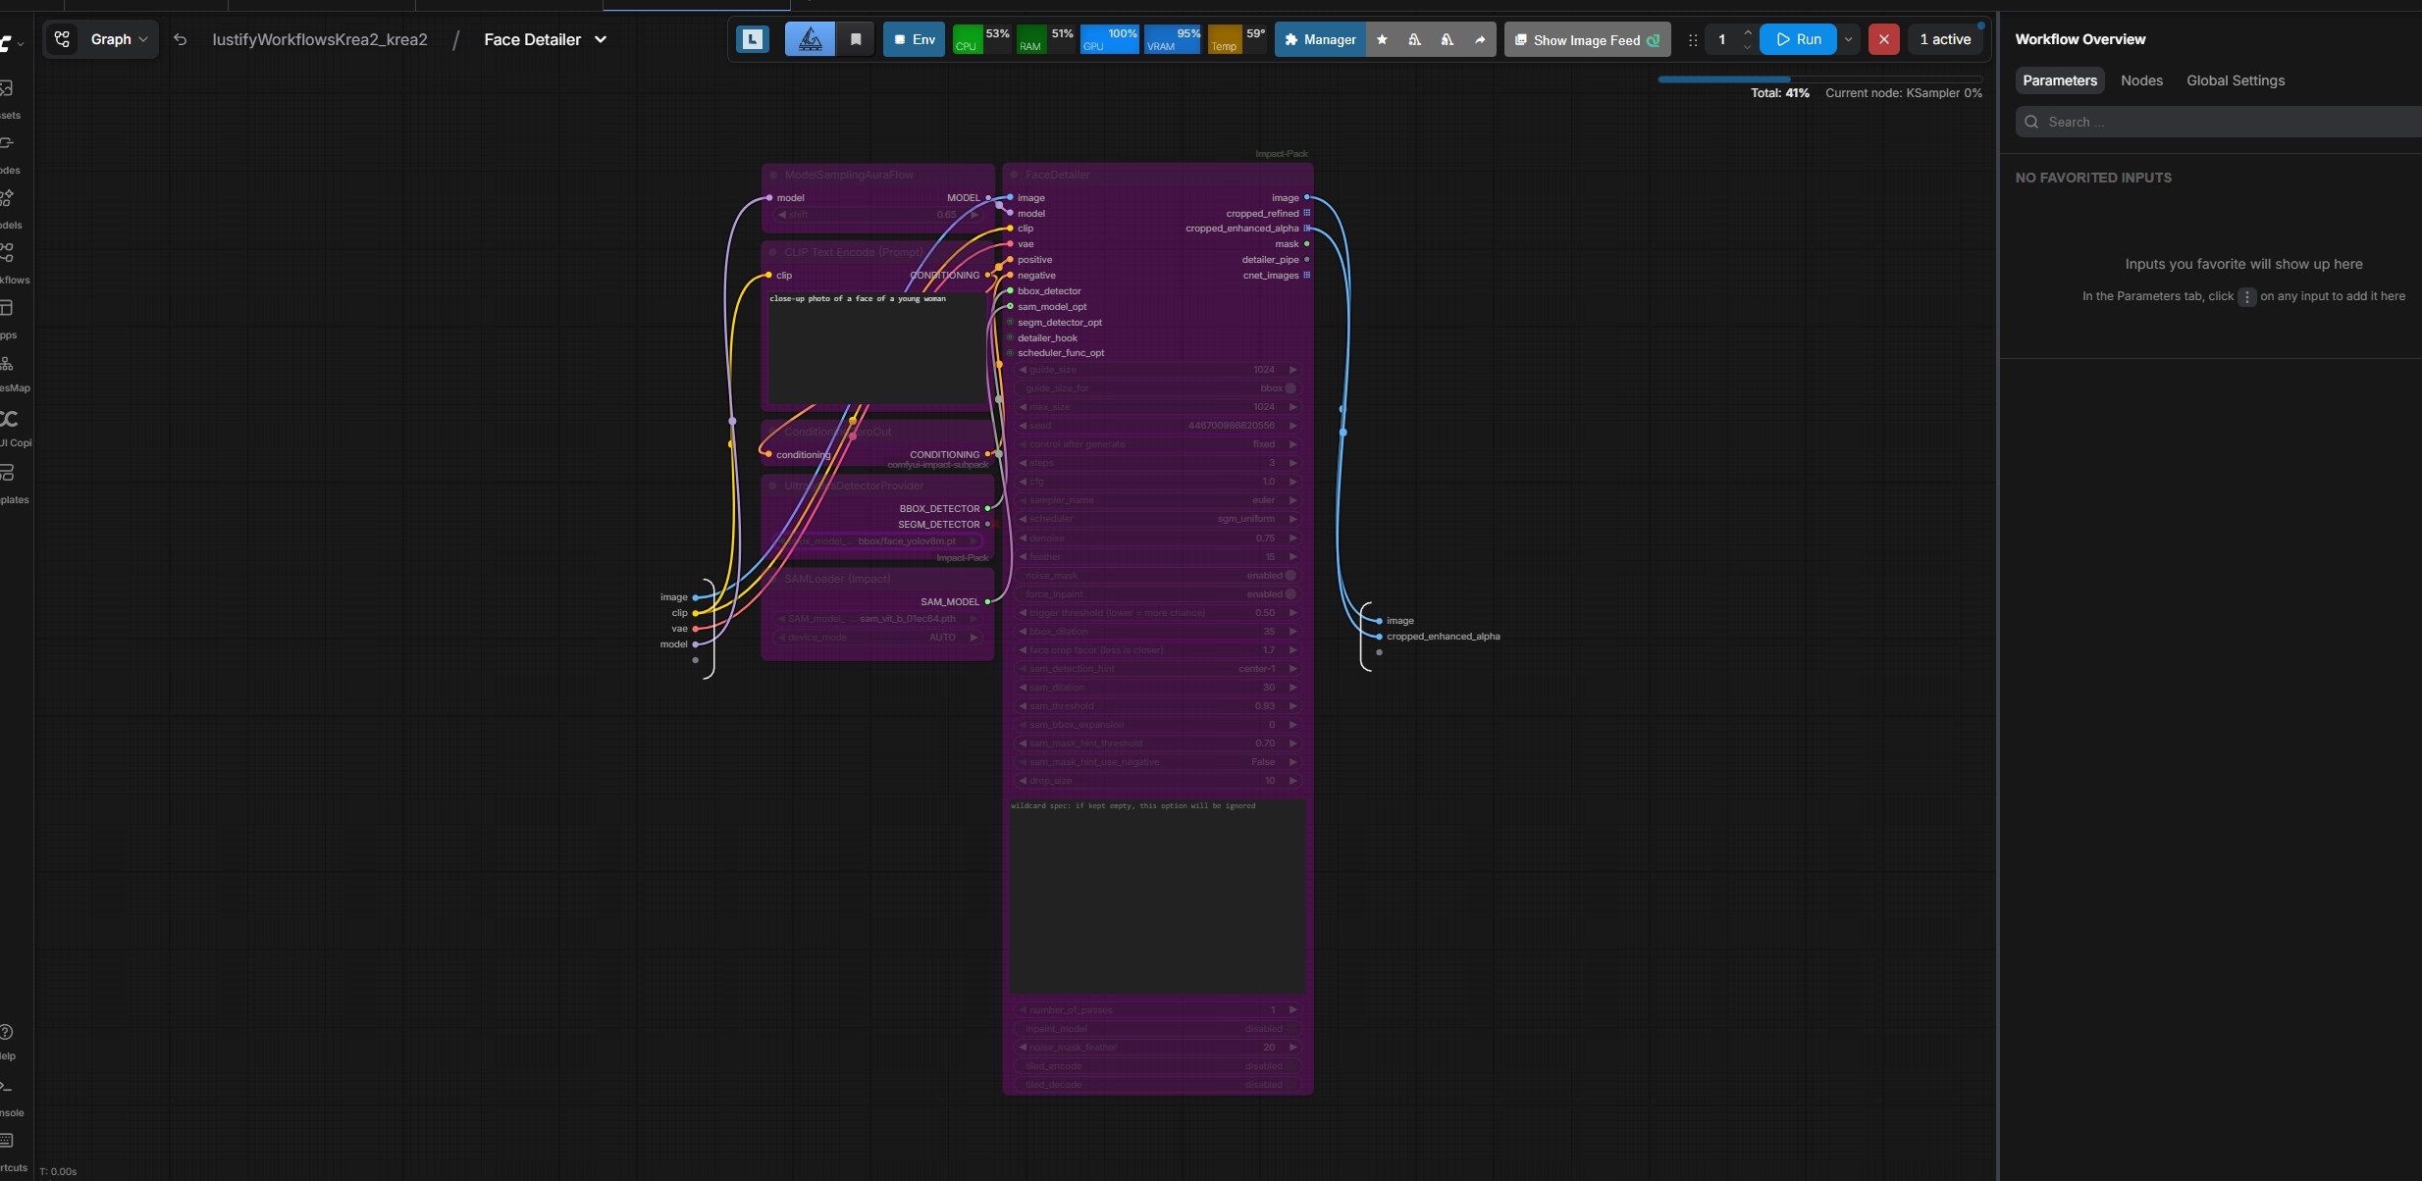The image size is (2422, 1181).
Task: Click the back arrow beside the workflow breadcrumb
Action: [181, 39]
